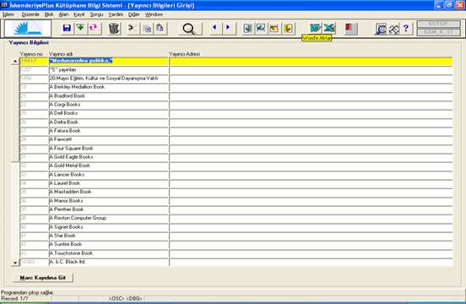
Task: Select A Delta Book row
Action: click(108, 122)
